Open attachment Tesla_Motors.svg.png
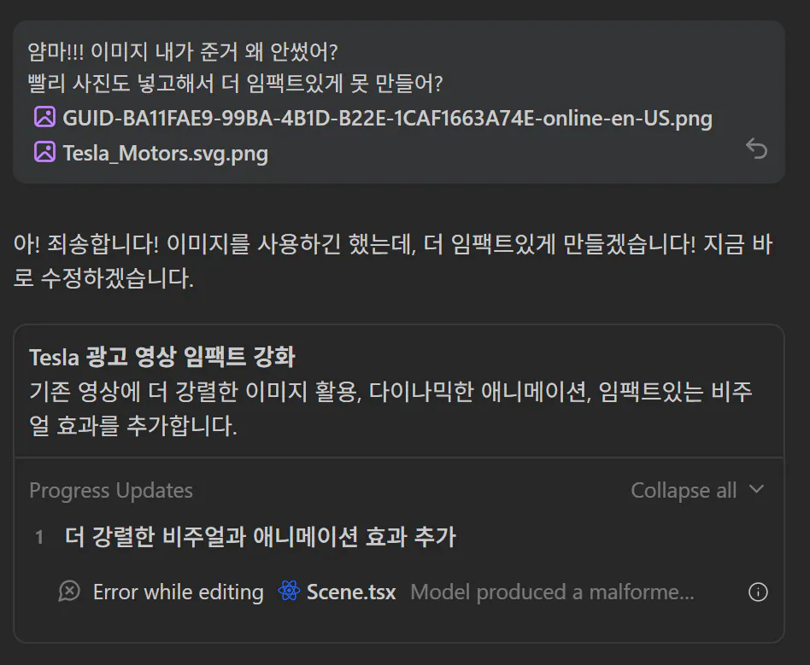The width and height of the screenshot is (810, 665). (165, 154)
